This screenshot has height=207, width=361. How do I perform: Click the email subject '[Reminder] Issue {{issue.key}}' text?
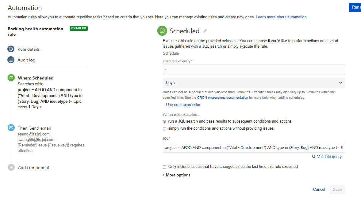43,145
